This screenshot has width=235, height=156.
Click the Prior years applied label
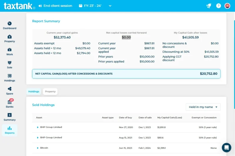coord(111,61)
